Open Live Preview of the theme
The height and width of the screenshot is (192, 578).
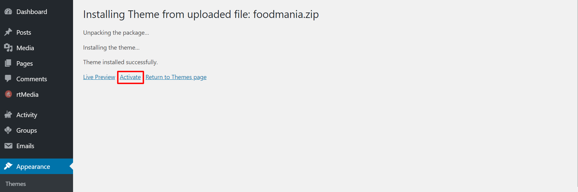[x=99, y=77]
